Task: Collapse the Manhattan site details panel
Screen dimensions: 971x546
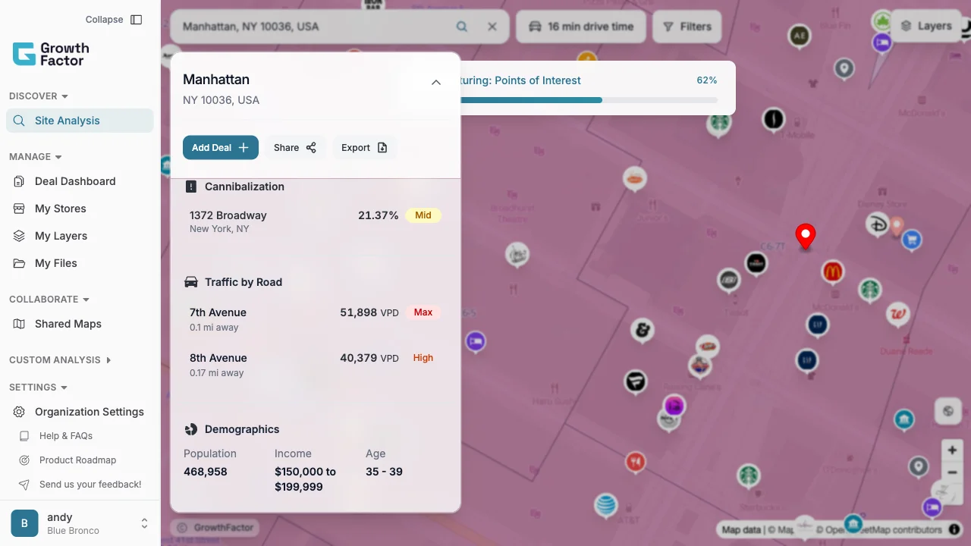Action: coord(436,82)
